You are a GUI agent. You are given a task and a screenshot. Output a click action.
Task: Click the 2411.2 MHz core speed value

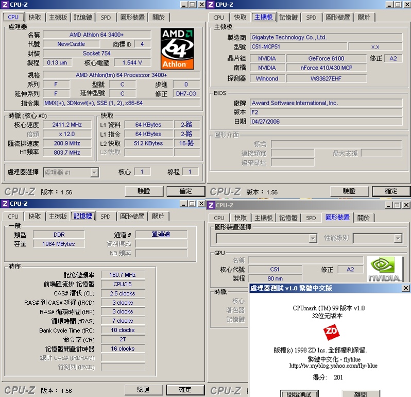[67, 125]
